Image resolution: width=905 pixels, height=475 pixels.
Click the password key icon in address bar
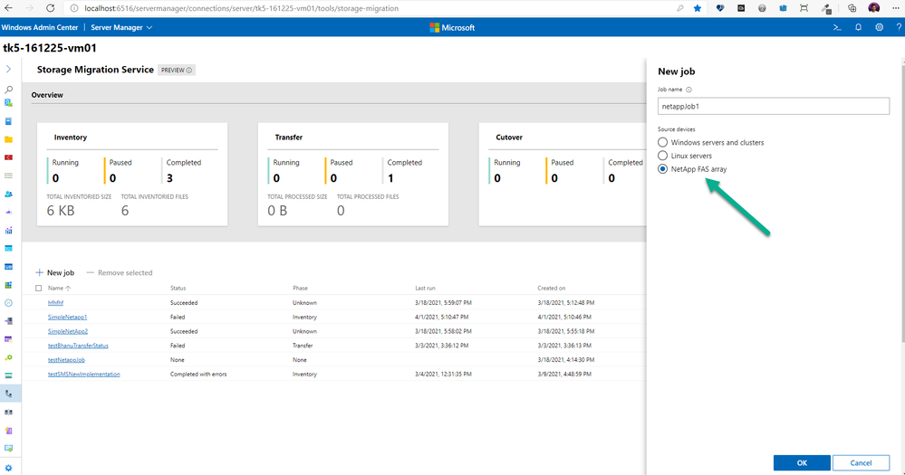coord(680,8)
